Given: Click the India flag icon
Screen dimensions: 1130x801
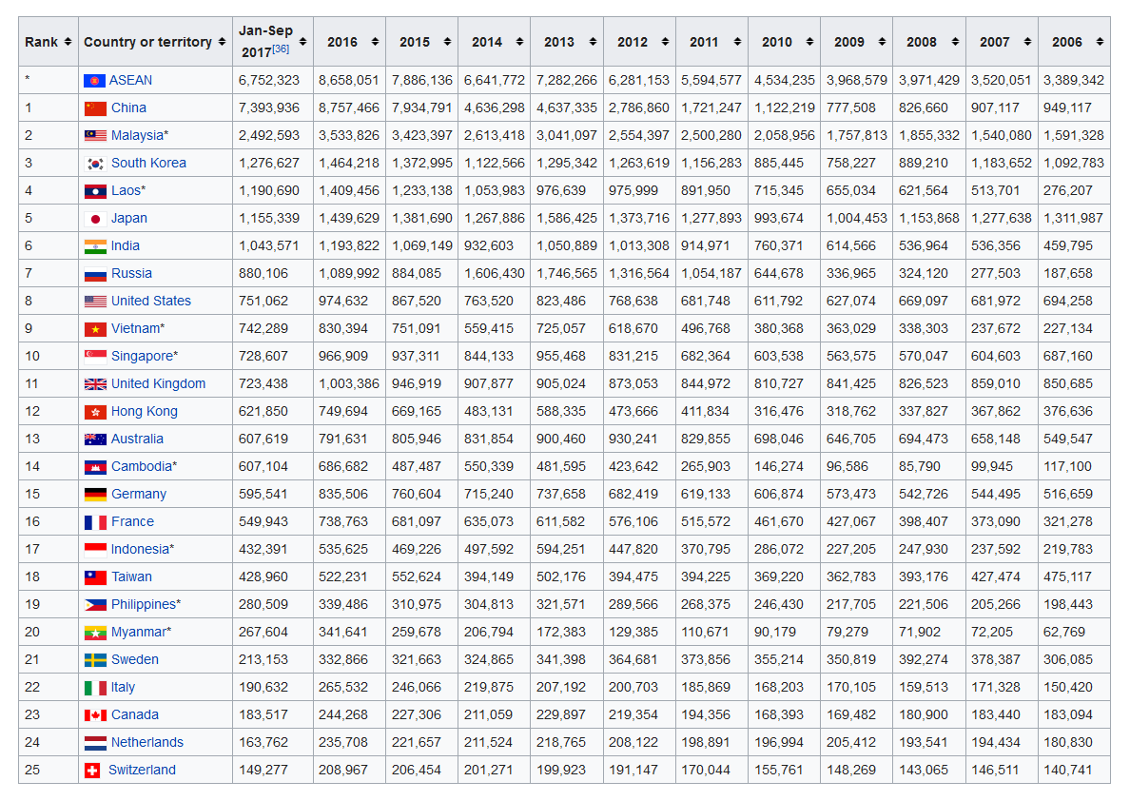Looking at the screenshot, I should [95, 246].
